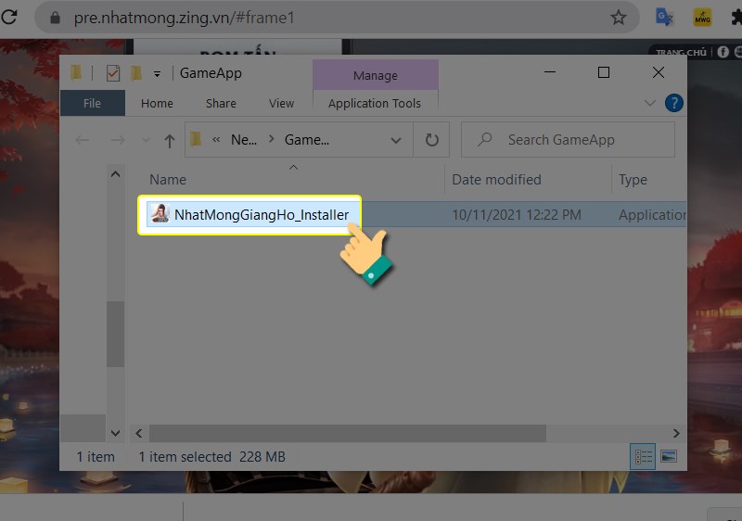Open Explorer Help question mark icon
This screenshot has height=521, width=742.
(x=674, y=103)
